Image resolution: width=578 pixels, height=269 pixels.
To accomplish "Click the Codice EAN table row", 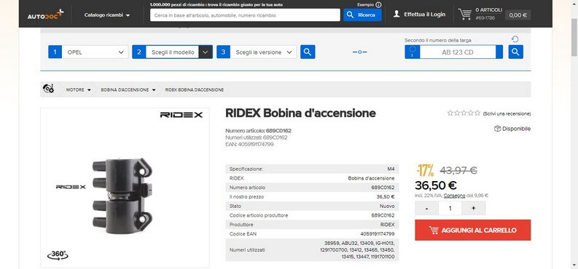I will tap(312, 233).
